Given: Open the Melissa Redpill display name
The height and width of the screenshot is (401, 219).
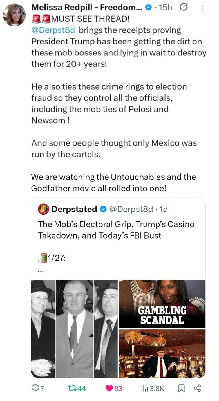Looking at the screenshot, I should (87, 8).
